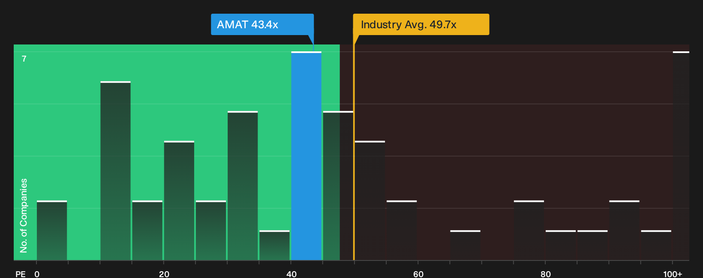The image size is (703, 278).
Task: Select the bar at PE 90 to 95
Action: click(x=624, y=230)
